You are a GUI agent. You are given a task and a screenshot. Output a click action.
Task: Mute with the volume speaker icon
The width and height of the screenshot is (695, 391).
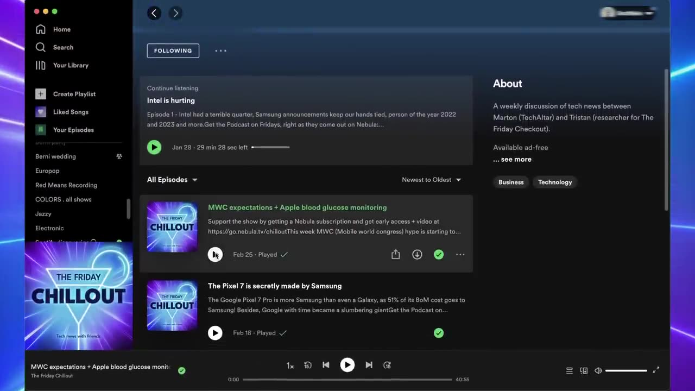598,370
